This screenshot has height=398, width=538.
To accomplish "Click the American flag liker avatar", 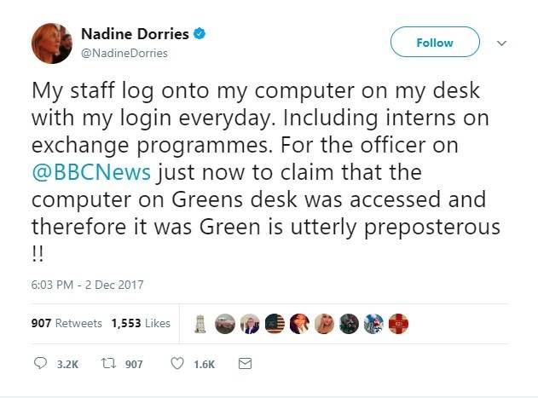I will tap(275, 324).
